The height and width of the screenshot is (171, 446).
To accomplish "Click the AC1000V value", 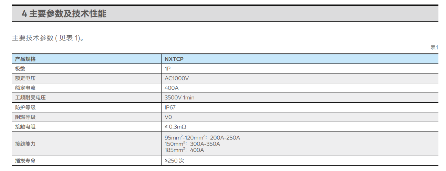I will pyautogui.click(x=177, y=78).
